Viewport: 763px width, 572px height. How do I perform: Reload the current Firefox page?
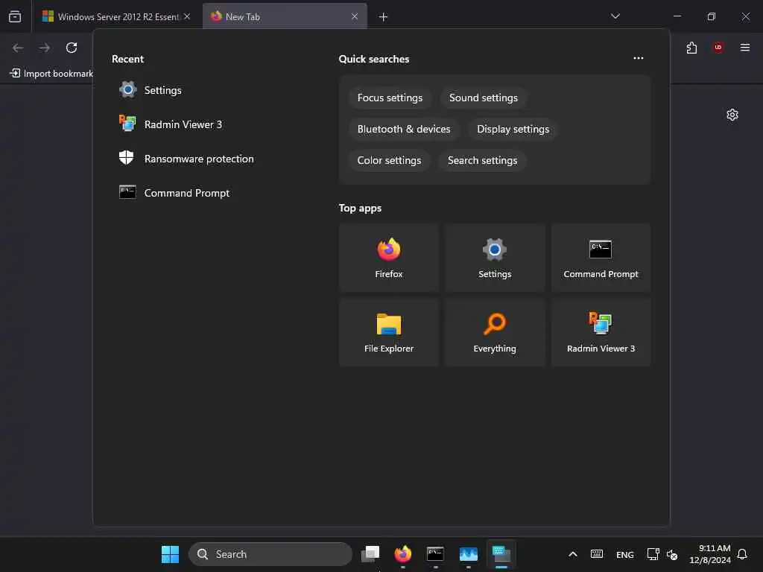coord(72,48)
